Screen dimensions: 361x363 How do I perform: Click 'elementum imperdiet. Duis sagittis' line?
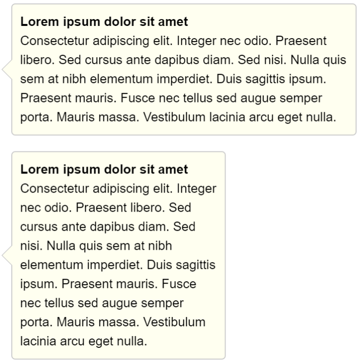tap(118, 265)
